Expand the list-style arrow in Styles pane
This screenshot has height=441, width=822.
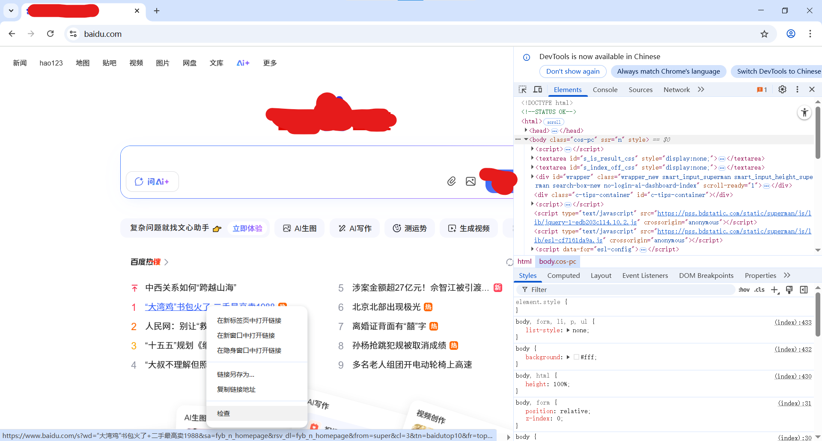(x=569, y=330)
